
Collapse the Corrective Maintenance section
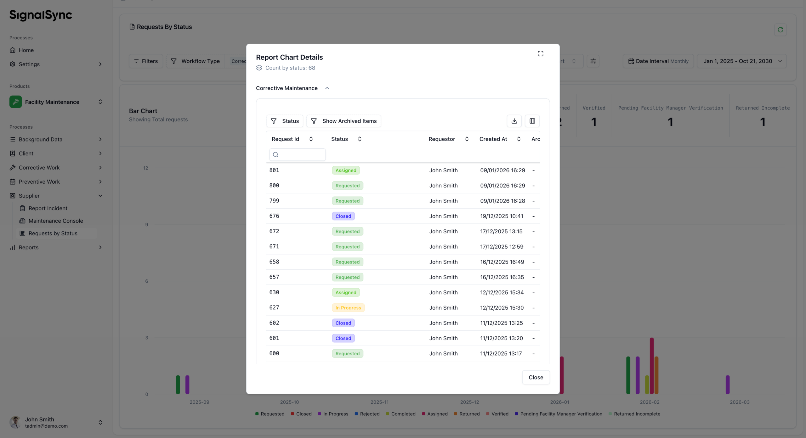(x=327, y=88)
